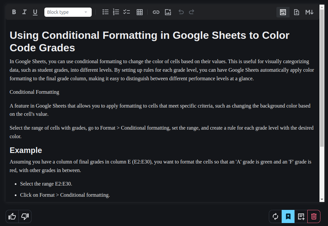The width and height of the screenshot is (328, 226).
Task: Click the thumbs down button
Action: click(x=25, y=216)
